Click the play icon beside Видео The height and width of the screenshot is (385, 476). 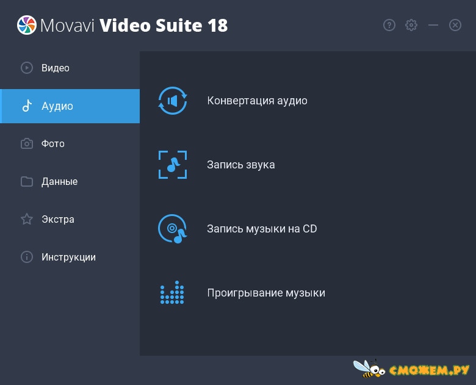pos(27,68)
